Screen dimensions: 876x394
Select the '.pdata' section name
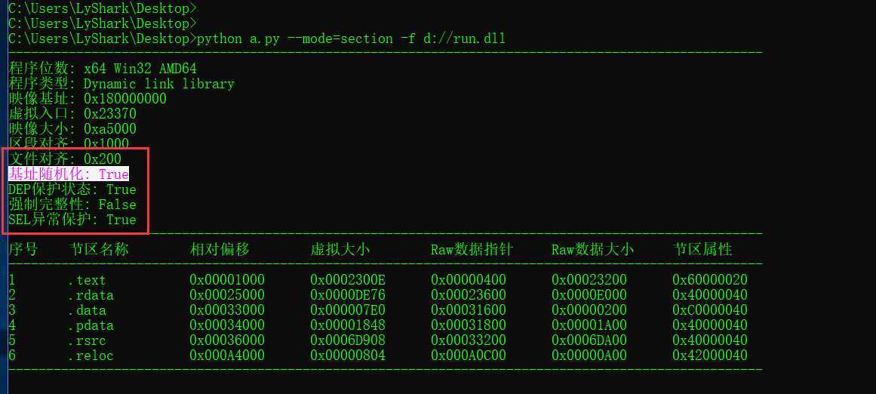91,325
